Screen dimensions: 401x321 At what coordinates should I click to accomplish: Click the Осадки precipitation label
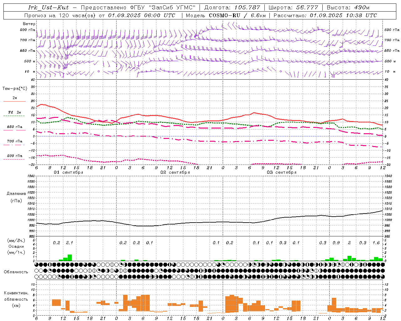point(16,246)
